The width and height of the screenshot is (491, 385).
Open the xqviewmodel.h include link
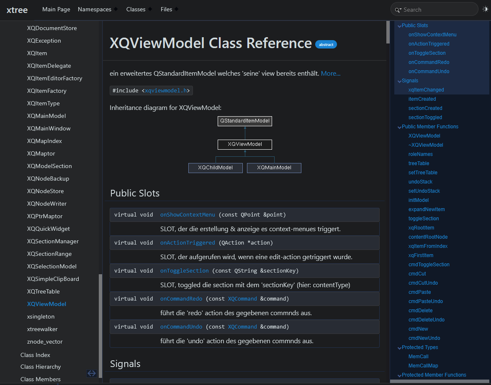pos(167,90)
